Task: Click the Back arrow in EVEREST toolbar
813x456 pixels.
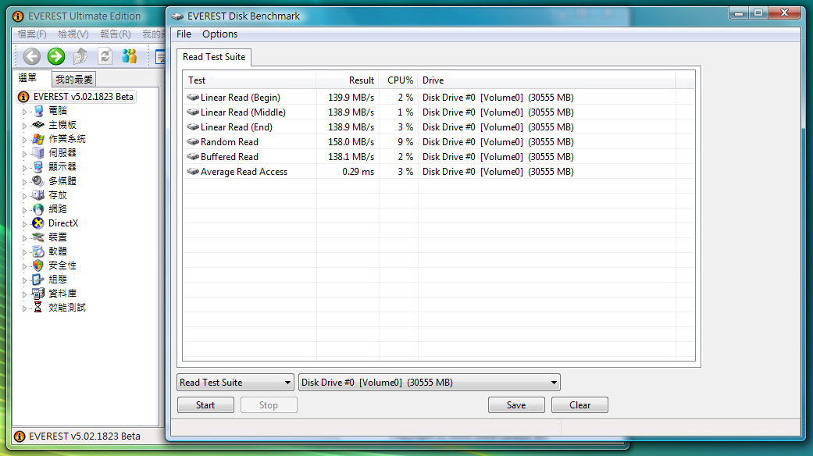Action: [31, 56]
